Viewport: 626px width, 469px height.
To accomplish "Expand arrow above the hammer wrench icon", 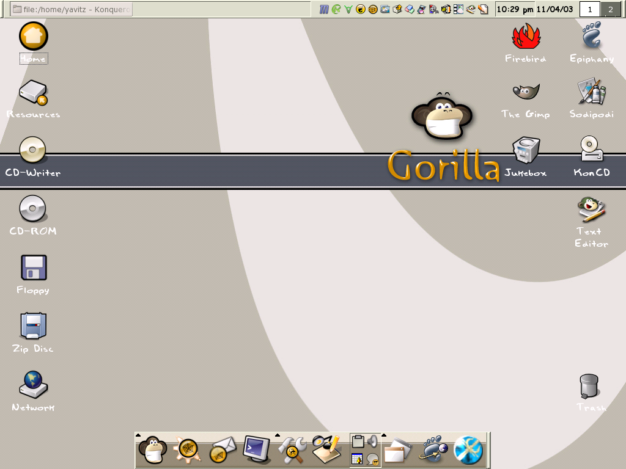I will (x=278, y=435).
